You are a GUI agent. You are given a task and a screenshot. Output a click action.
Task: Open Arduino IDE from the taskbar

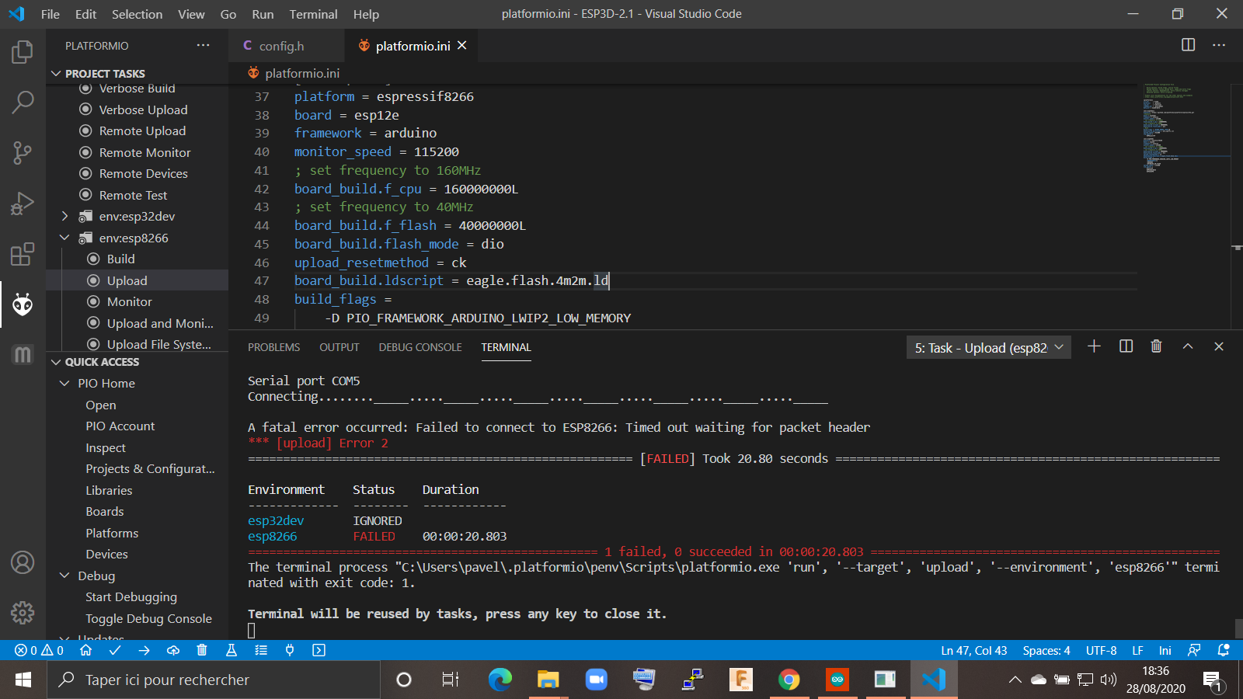point(837,680)
